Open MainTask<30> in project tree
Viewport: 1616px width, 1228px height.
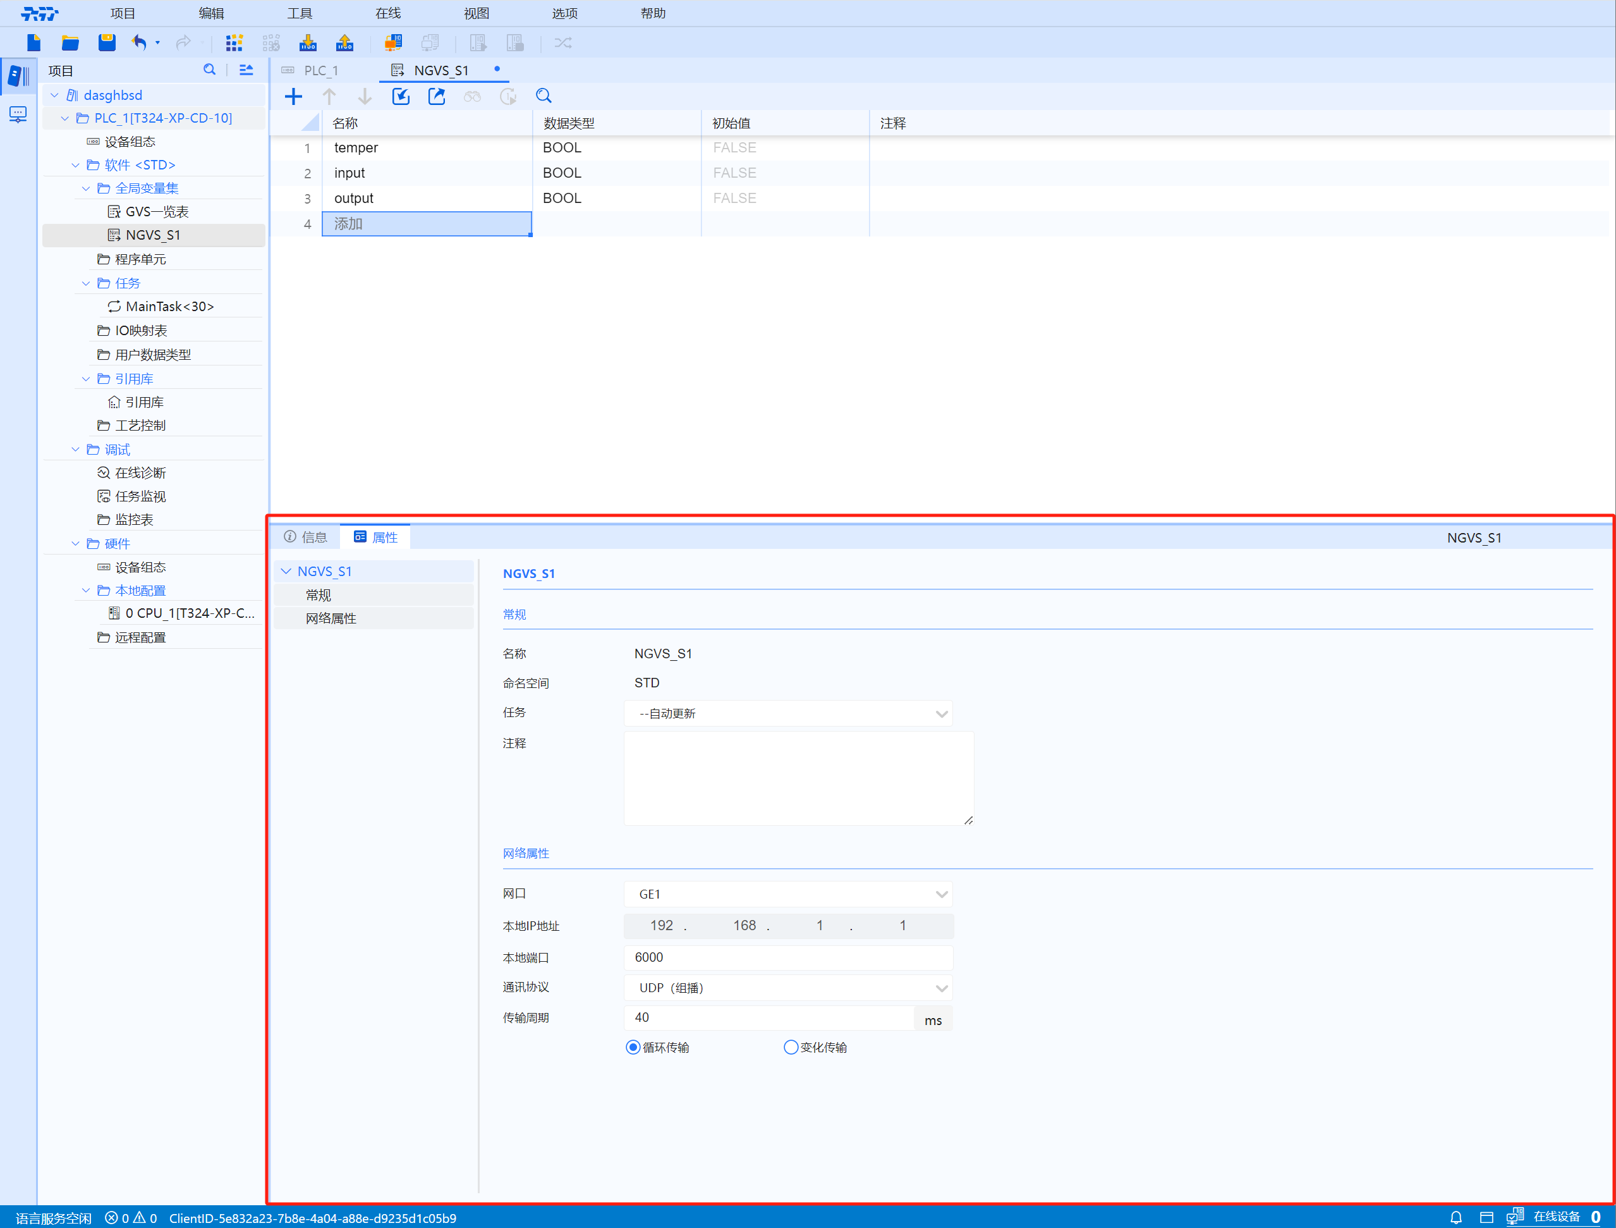click(x=169, y=306)
